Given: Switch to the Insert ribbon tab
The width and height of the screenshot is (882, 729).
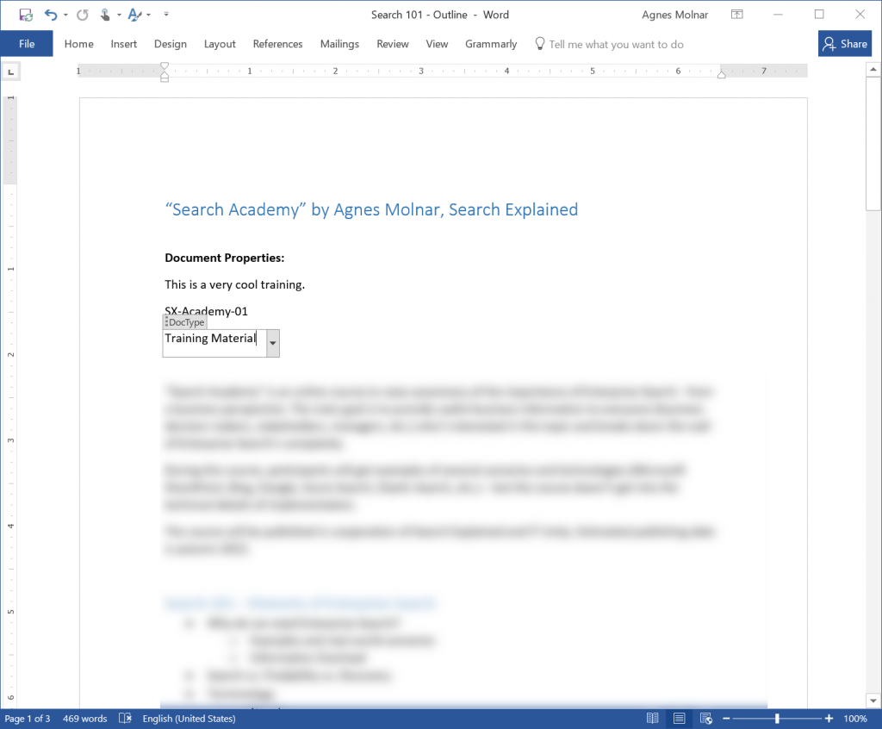Looking at the screenshot, I should 124,44.
